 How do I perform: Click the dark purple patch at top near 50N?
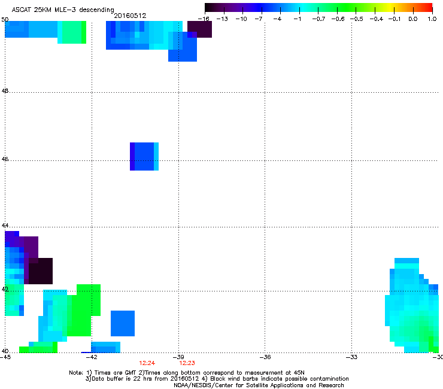point(199,29)
